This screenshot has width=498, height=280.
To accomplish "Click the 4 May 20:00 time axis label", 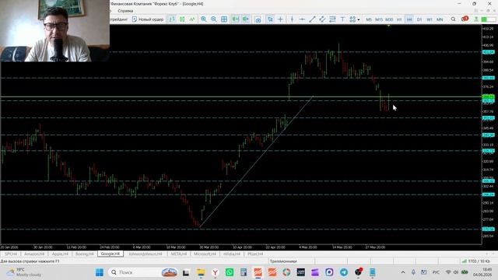I will click(x=308, y=247).
